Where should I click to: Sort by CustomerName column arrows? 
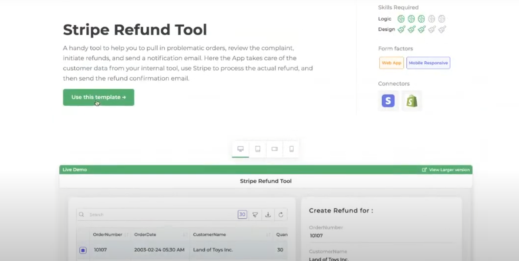268,235
